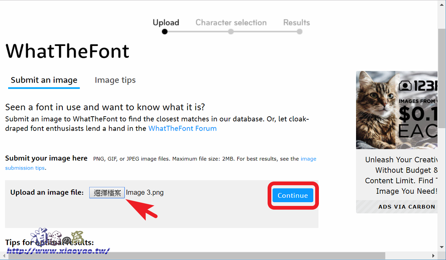Click the Results progress dot

point(300,31)
